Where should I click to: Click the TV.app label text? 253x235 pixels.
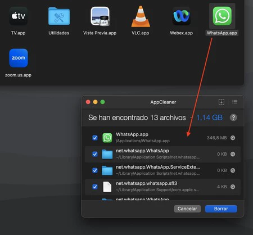point(18,33)
